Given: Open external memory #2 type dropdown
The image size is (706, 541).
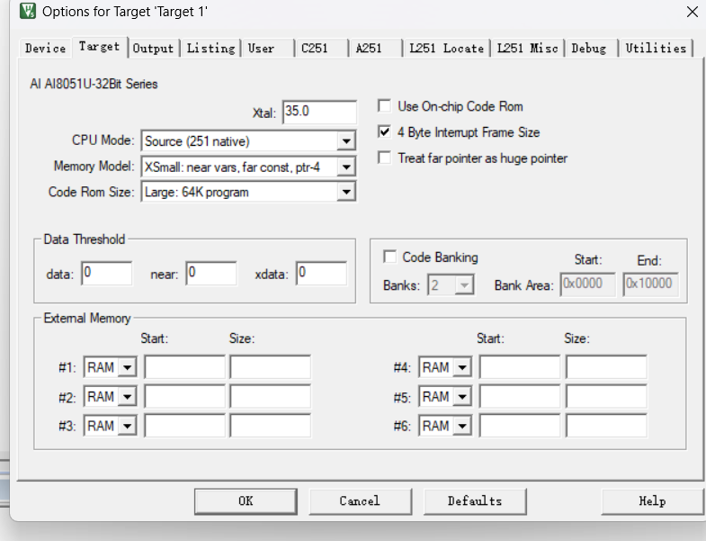Looking at the screenshot, I should [x=128, y=397].
